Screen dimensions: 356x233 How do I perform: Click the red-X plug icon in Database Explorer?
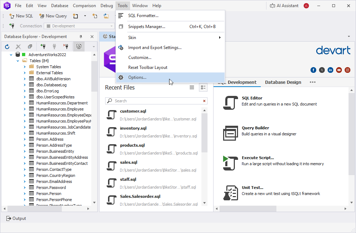click(x=66, y=47)
